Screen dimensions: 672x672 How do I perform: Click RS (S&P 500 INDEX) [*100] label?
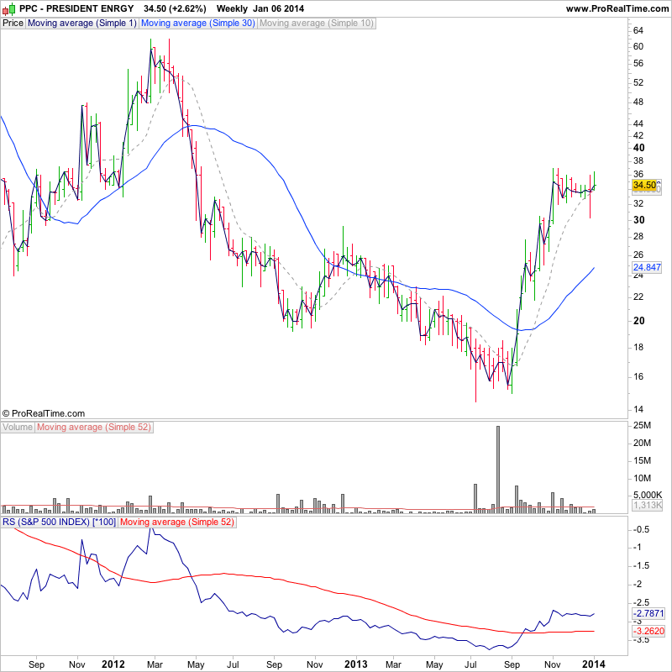pyautogui.click(x=59, y=522)
